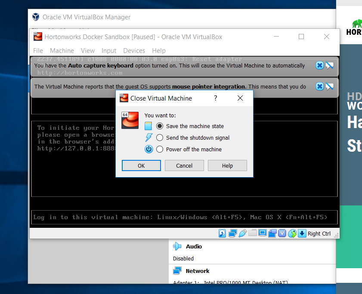Click the resize grip in VM status bar

[x=336, y=235]
